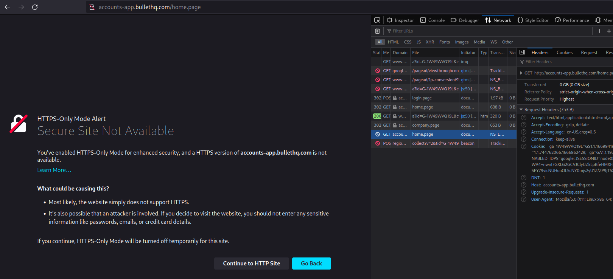Reload the page with the refresh icon

[35, 7]
